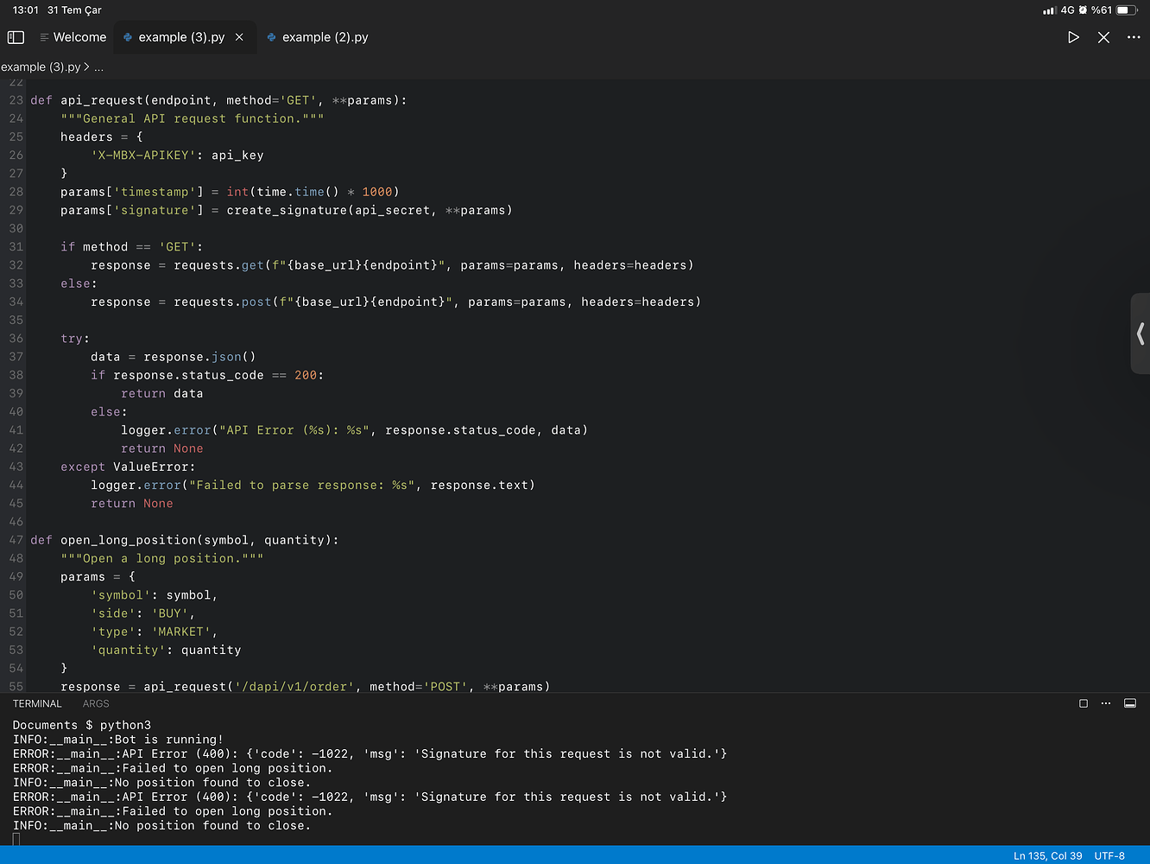1150x864 pixels.
Task: Switch to the ARGS tab
Action: point(96,703)
